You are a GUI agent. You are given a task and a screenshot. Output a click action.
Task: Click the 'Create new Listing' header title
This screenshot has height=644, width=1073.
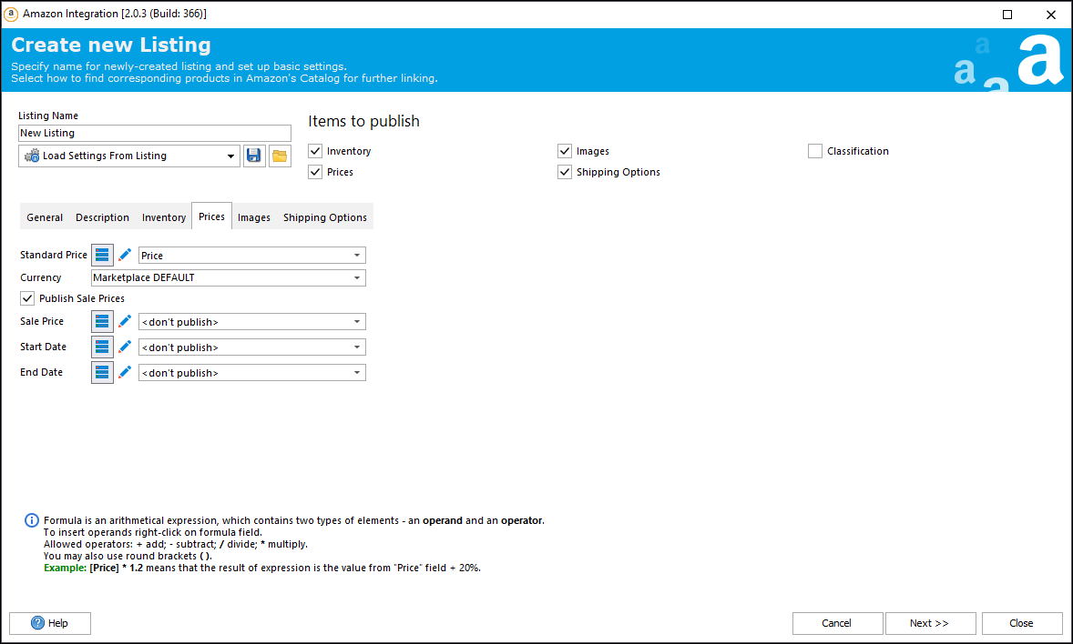[111, 45]
